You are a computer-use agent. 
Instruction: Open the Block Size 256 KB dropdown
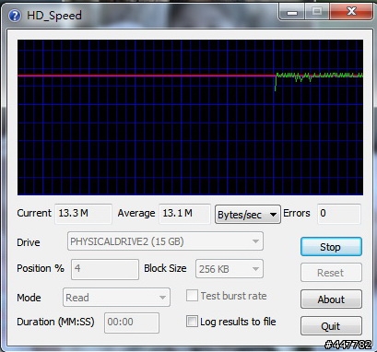(x=230, y=269)
